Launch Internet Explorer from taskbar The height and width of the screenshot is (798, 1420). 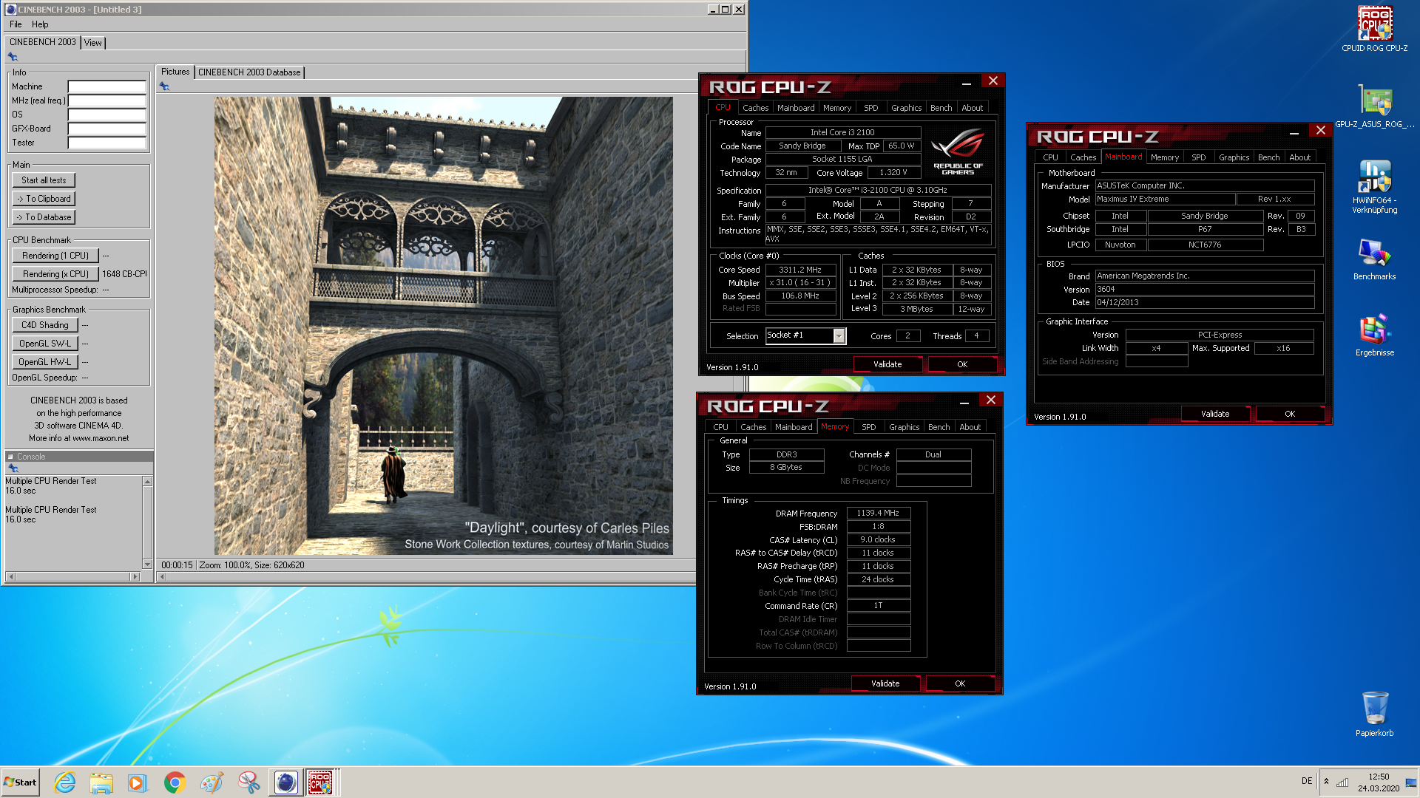(65, 782)
